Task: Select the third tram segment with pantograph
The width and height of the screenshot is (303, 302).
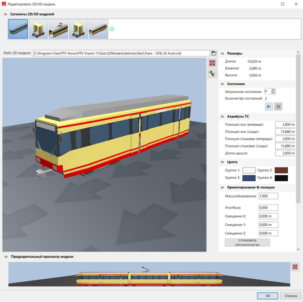Action: pyautogui.click(x=59, y=29)
